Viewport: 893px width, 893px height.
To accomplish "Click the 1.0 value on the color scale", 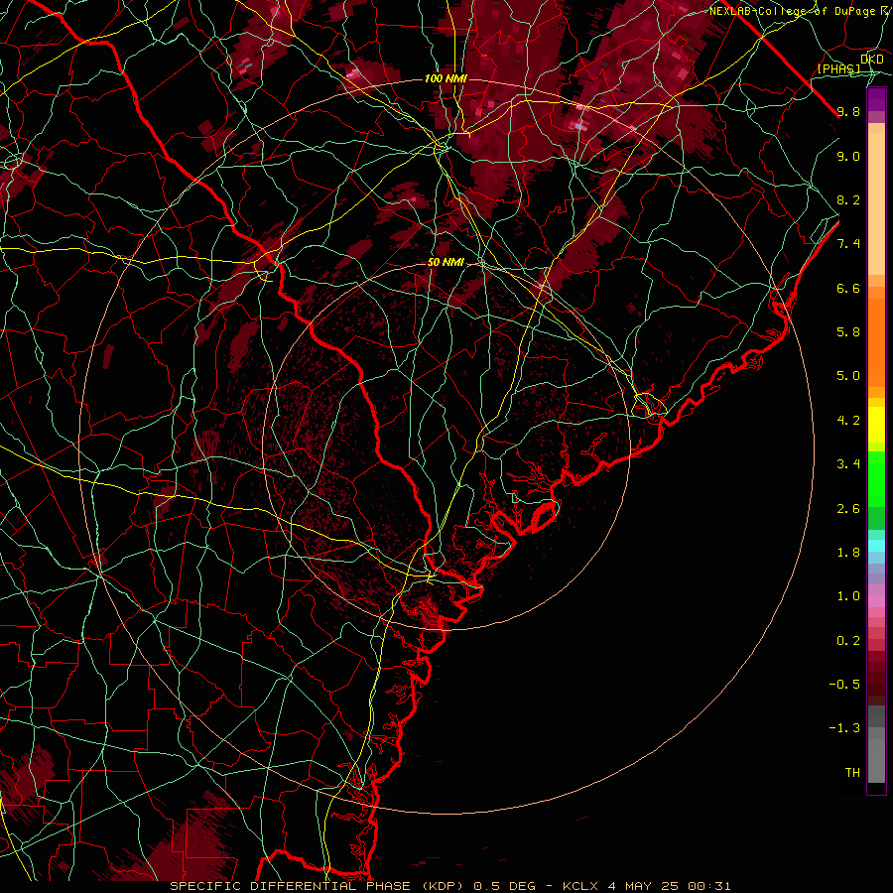I will 848,596.
